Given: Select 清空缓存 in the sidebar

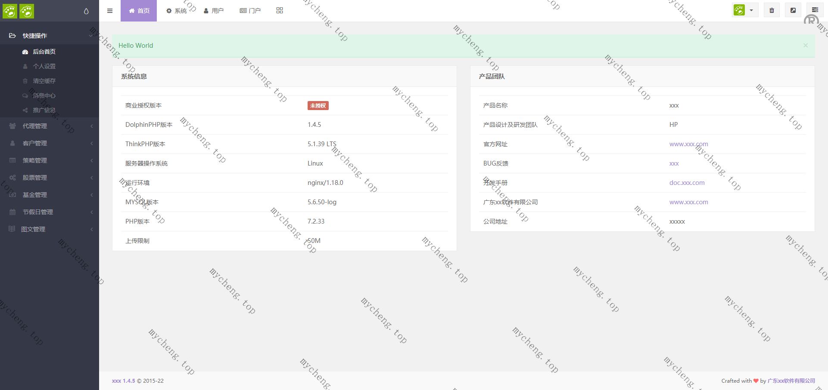Looking at the screenshot, I should pos(44,81).
